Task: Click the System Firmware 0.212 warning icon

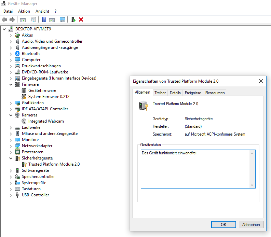Action: [24, 97]
